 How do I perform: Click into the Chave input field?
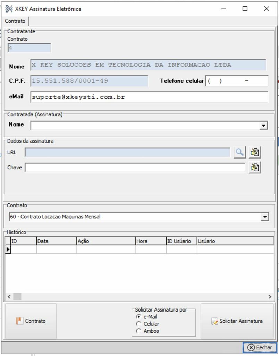coord(135,168)
